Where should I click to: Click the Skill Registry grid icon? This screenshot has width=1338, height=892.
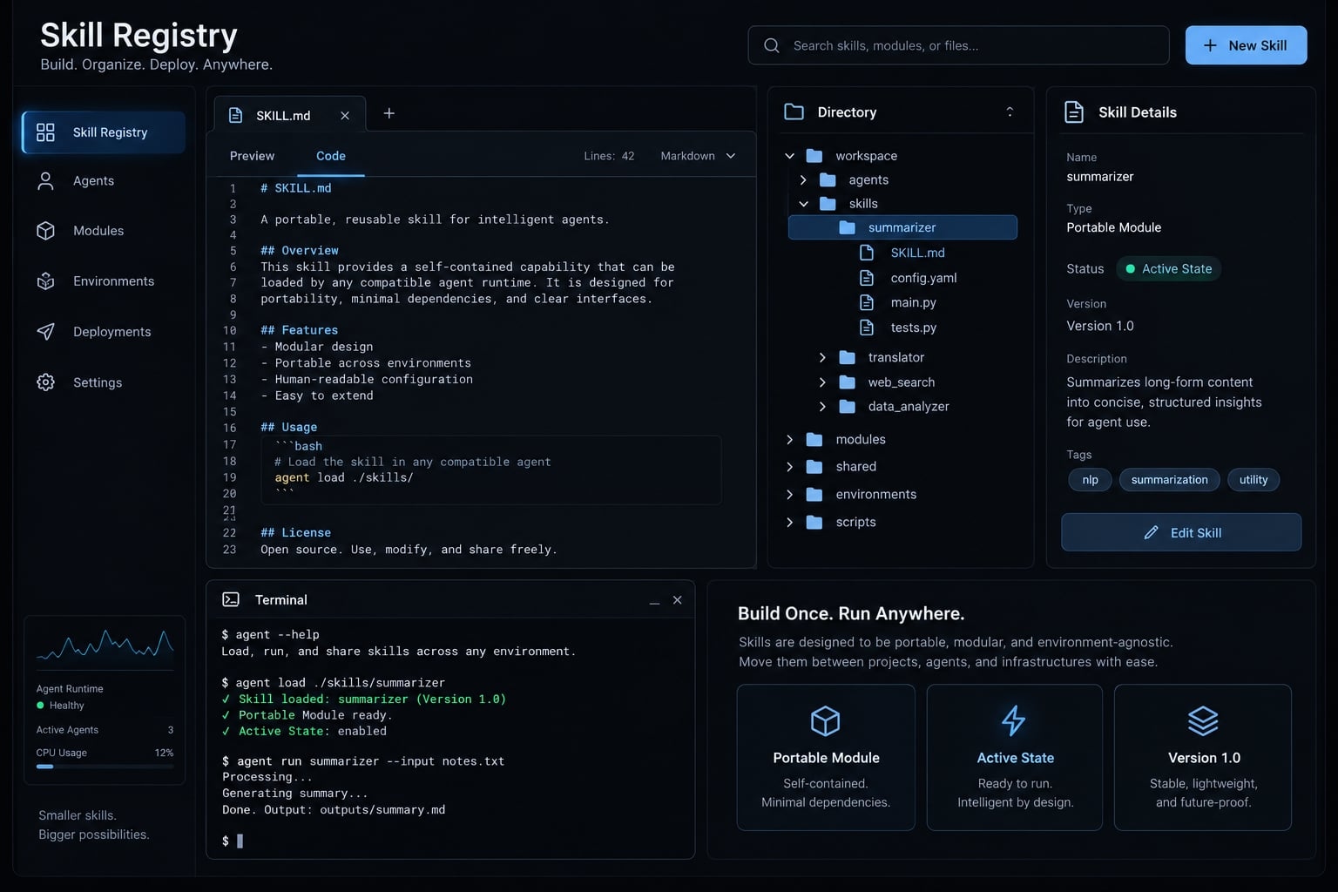(x=45, y=132)
